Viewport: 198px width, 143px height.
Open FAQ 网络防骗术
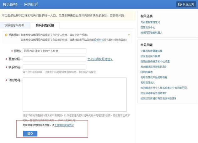pos(147,72)
